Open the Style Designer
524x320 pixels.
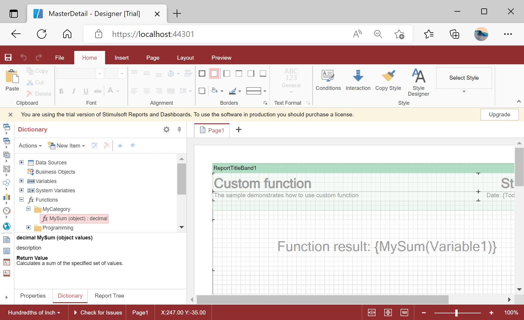(x=418, y=82)
